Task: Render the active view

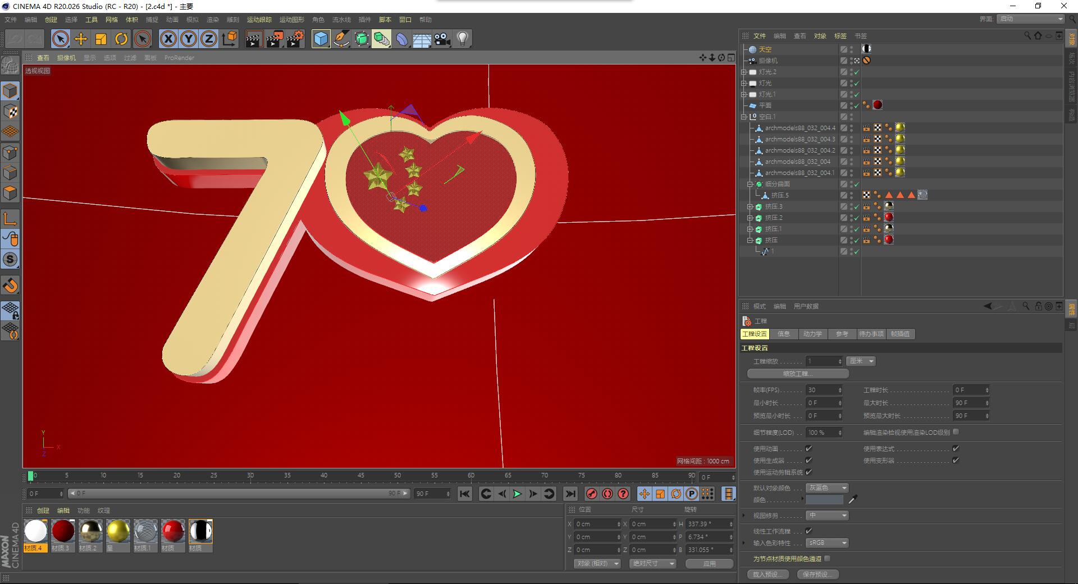Action: tap(254, 39)
